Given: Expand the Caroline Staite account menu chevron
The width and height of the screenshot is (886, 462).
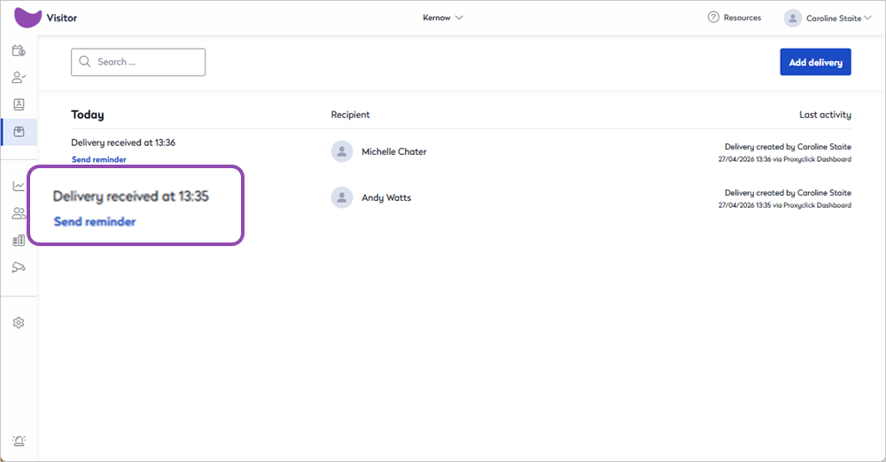Looking at the screenshot, I should (867, 18).
